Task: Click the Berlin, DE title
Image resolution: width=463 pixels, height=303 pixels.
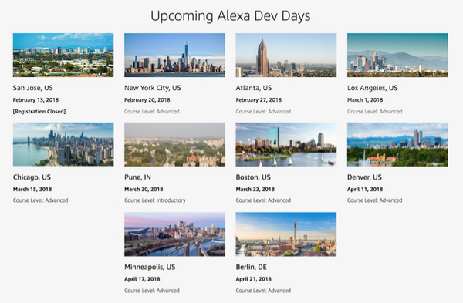Action: (x=252, y=267)
